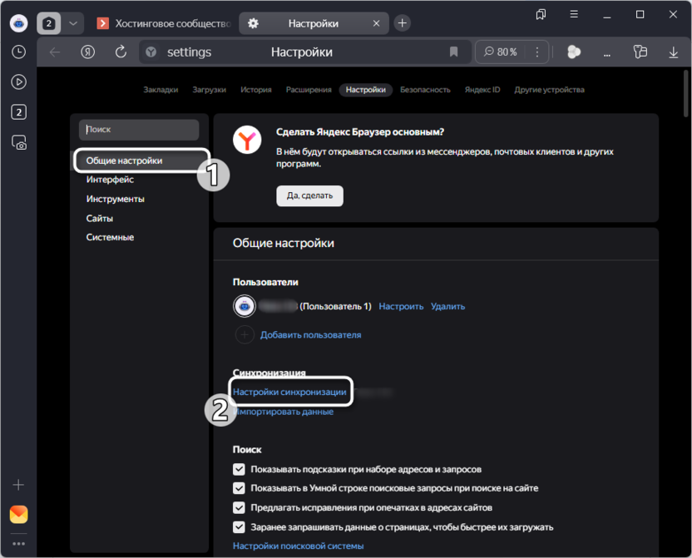Bookmark this page with the bookmark icon
Viewport: 692px width, 558px height.
click(x=453, y=52)
